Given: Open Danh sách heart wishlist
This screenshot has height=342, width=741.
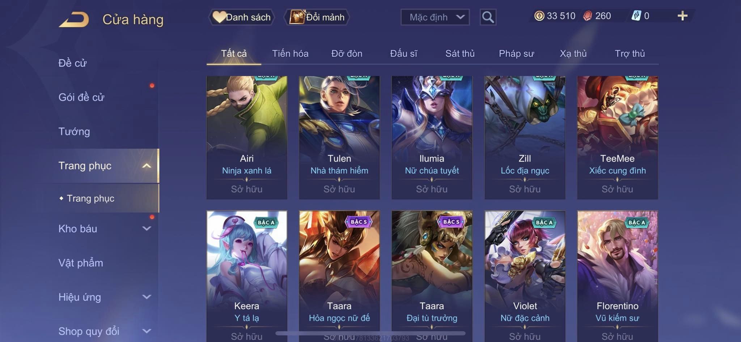Looking at the screenshot, I should click(241, 17).
